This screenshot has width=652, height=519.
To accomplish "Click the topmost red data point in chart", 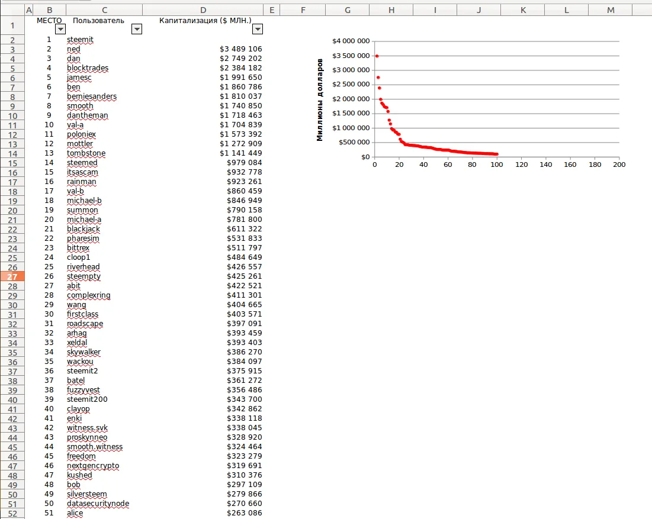I will point(377,56).
